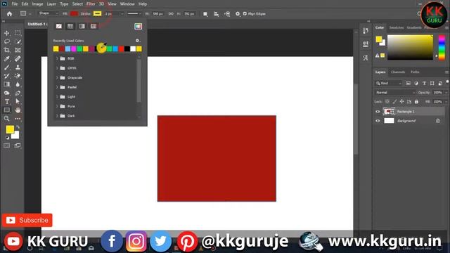Select the Brush tool

tap(6, 67)
